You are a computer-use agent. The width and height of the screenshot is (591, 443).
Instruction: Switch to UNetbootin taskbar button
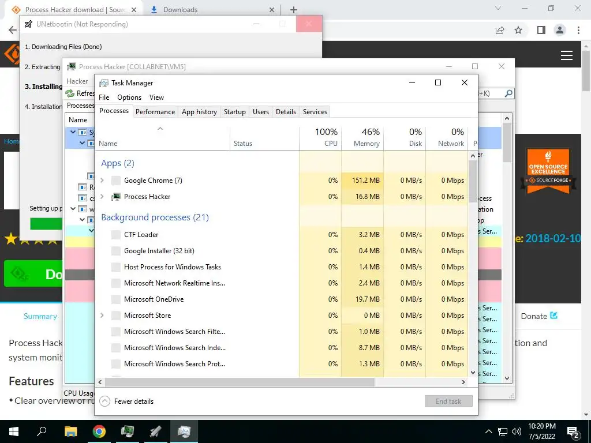[x=155, y=431]
